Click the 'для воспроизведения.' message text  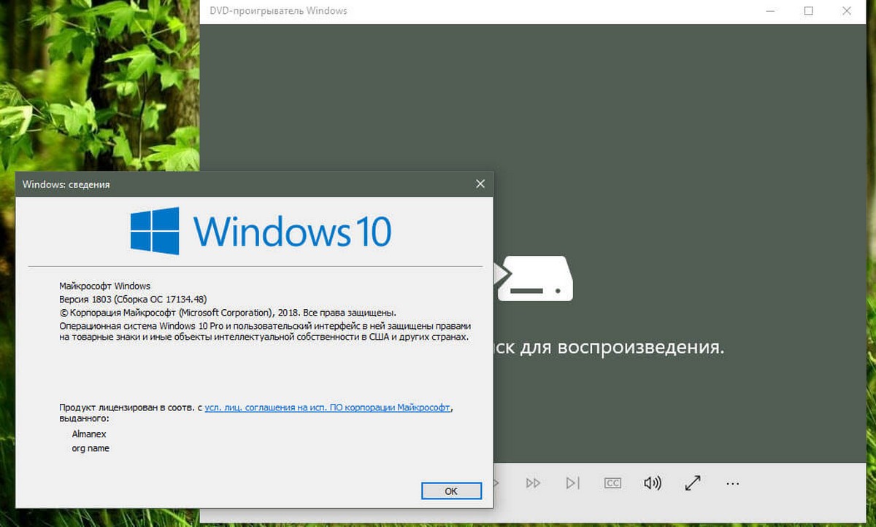pyautogui.click(x=623, y=348)
